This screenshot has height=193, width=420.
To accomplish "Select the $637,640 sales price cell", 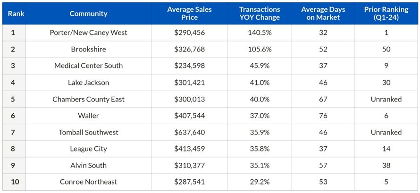I will 189,132.
